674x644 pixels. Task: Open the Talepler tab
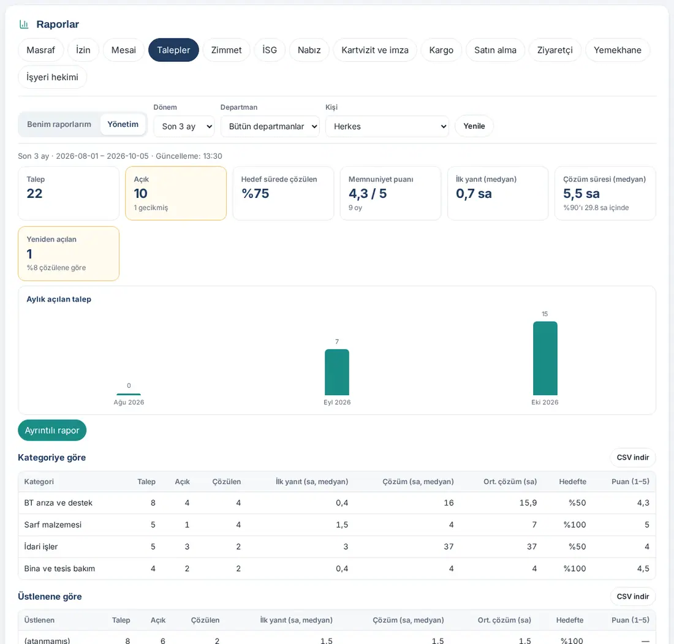[173, 50]
